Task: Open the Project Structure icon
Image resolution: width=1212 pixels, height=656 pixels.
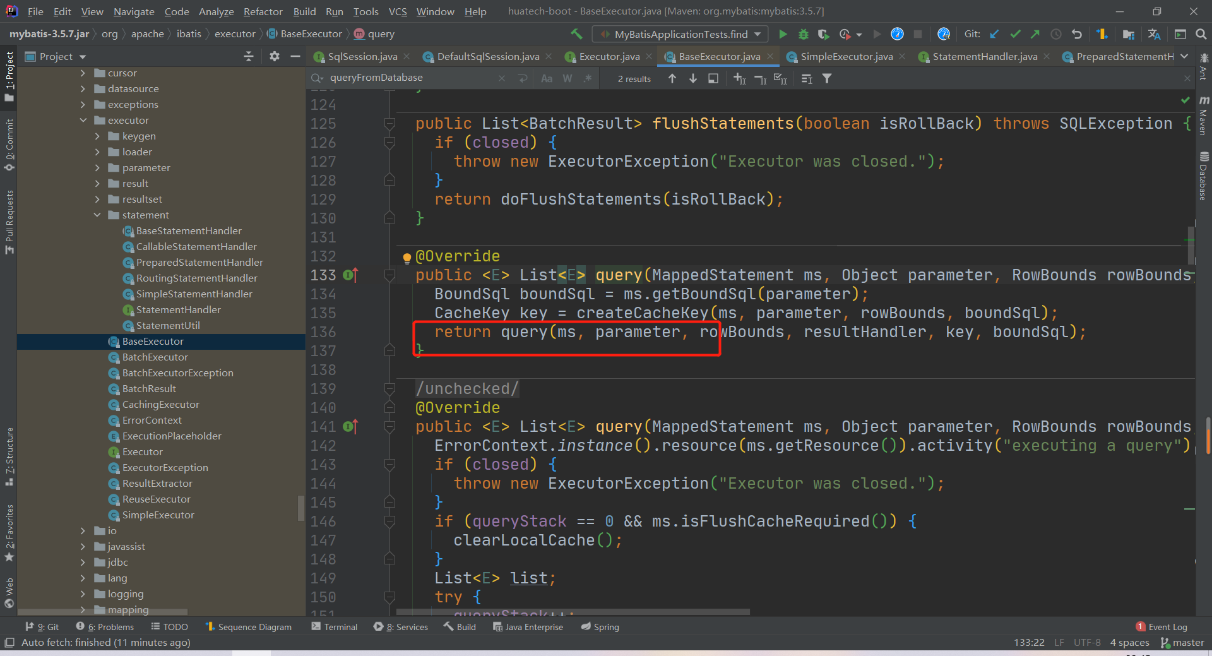Action: [1129, 34]
